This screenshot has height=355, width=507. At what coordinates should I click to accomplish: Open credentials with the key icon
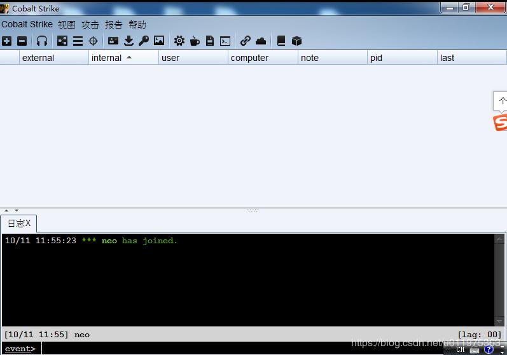coord(144,41)
